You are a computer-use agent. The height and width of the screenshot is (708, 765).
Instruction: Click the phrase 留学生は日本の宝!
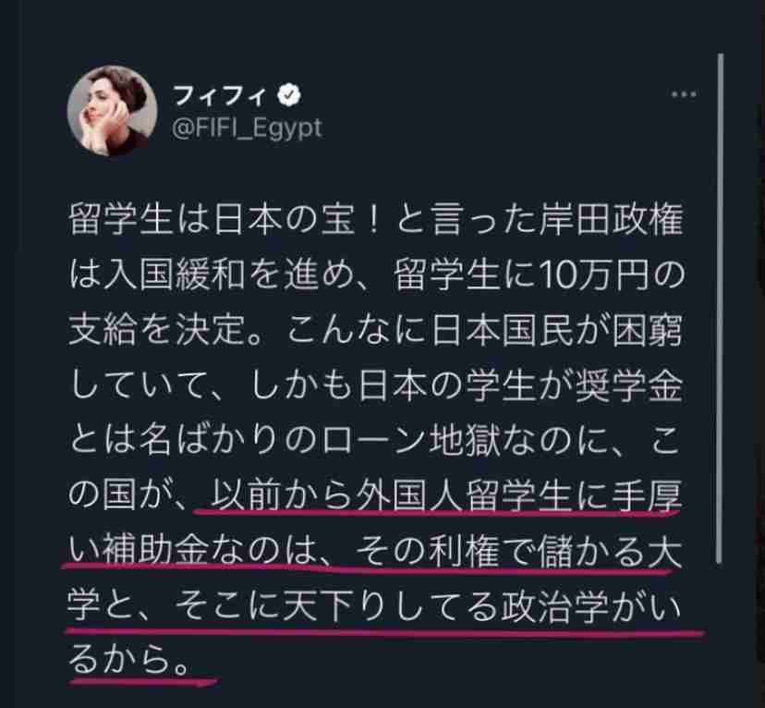coord(224,221)
